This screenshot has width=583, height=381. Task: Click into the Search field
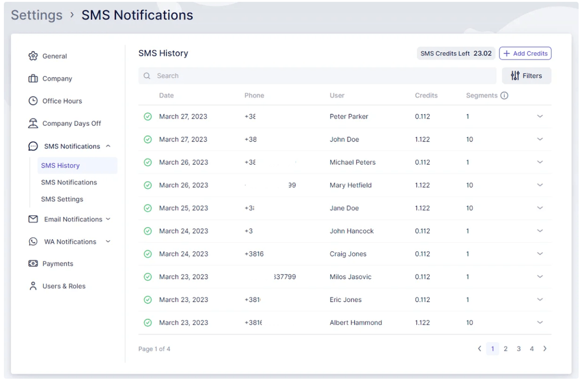coord(318,76)
